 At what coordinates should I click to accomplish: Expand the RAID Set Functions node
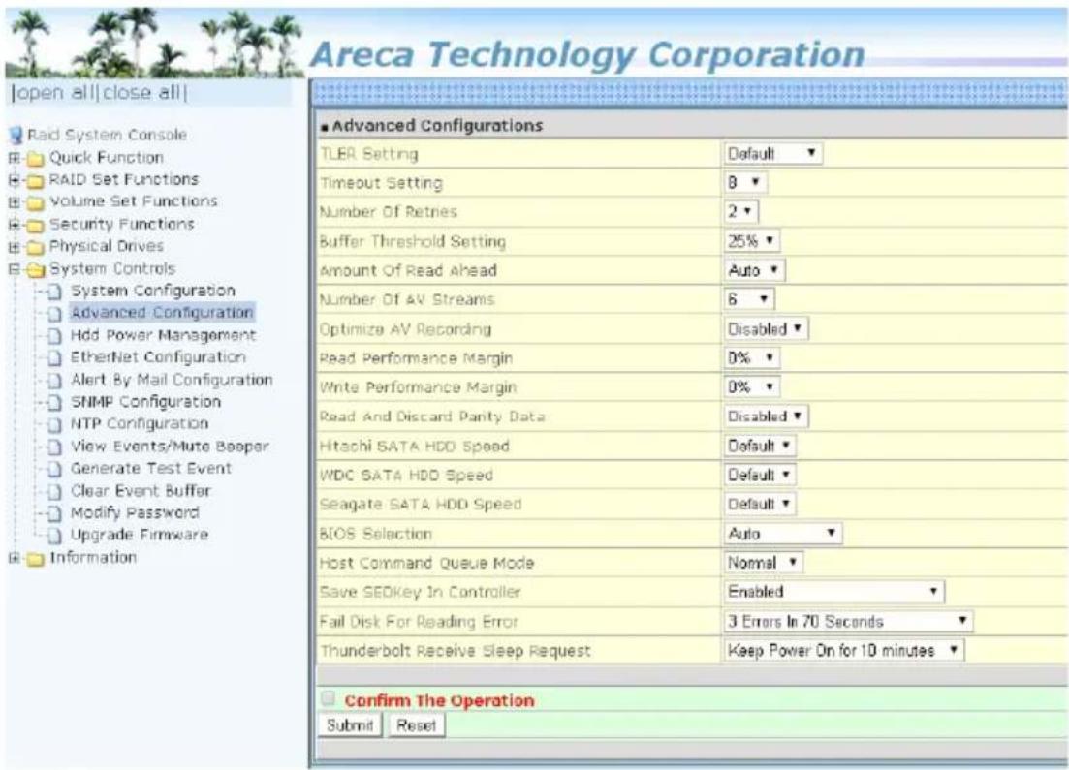click(x=14, y=180)
